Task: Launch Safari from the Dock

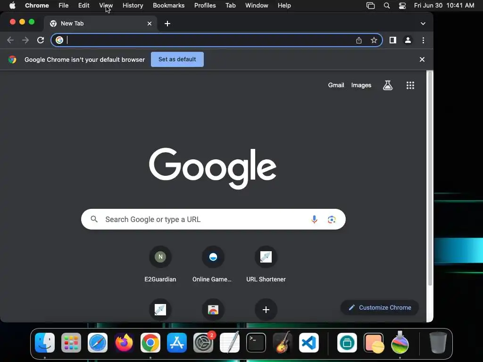Action: pyautogui.click(x=98, y=343)
